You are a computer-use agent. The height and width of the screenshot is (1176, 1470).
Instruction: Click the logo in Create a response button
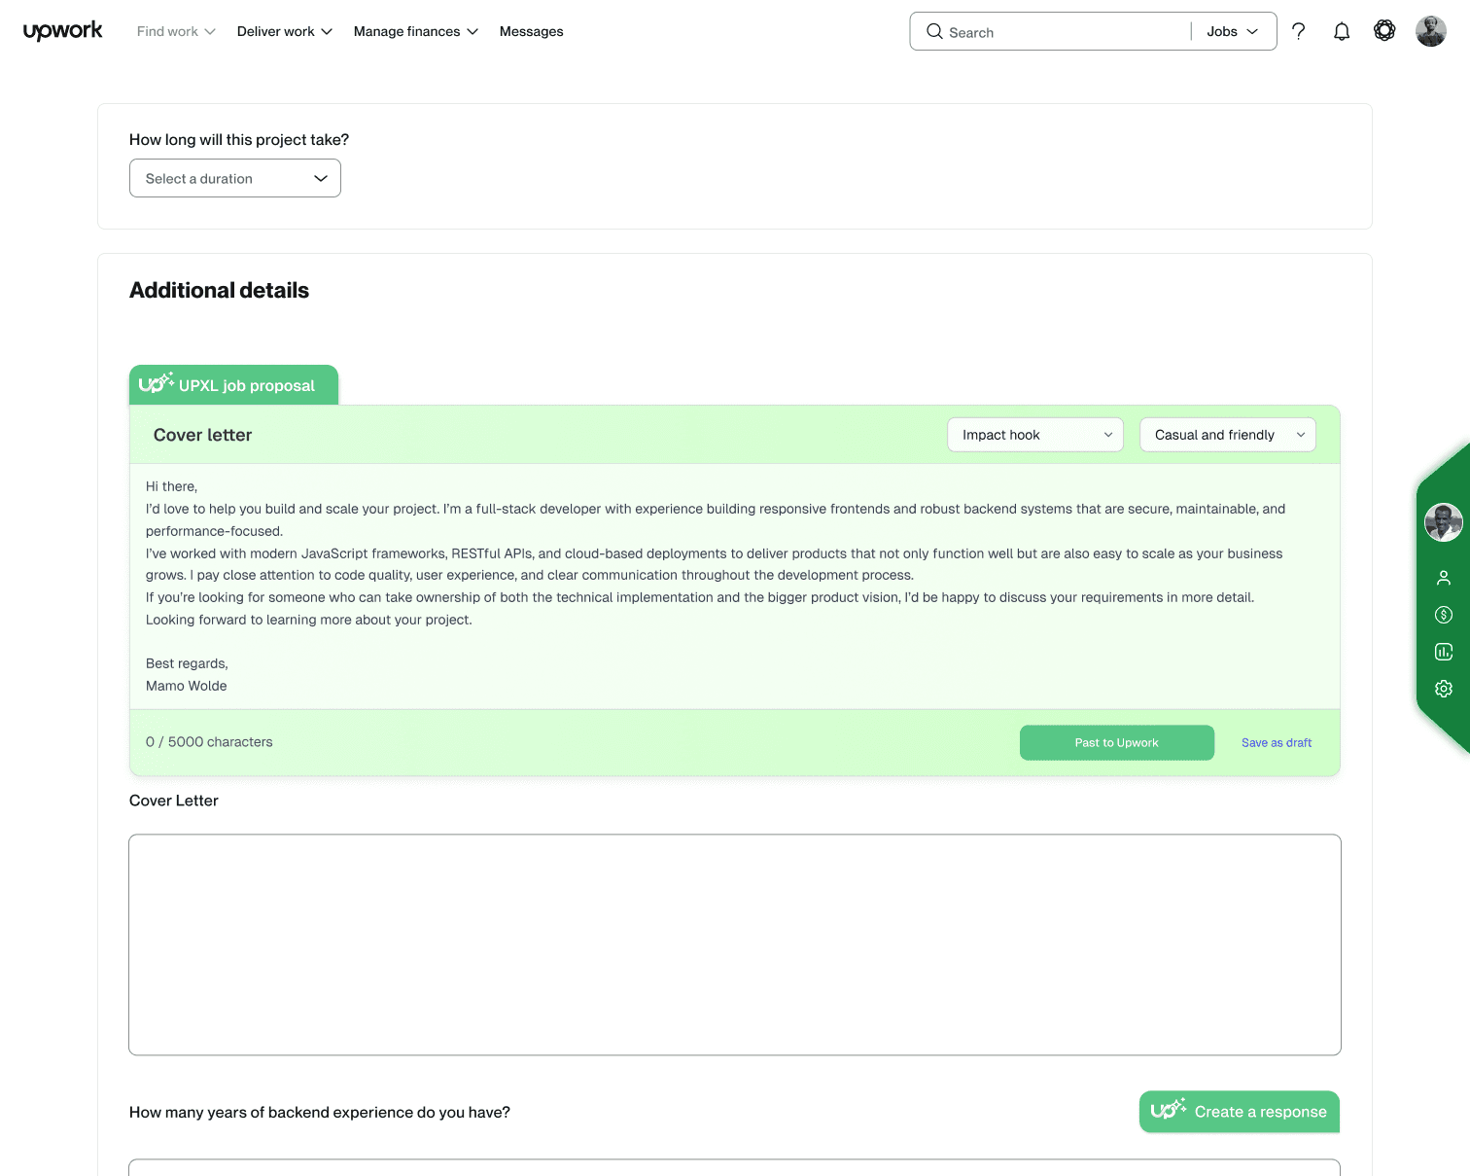1169,1110
